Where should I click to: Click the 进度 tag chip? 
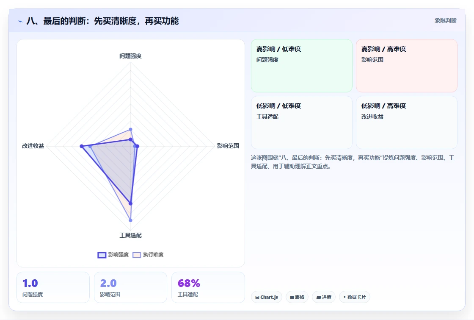324,297
